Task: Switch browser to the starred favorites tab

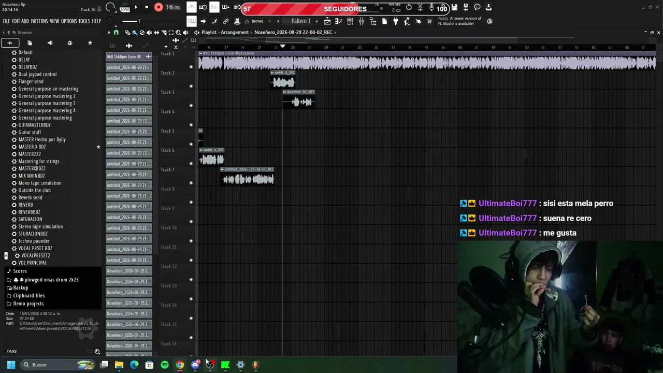Action: pyautogui.click(x=90, y=43)
